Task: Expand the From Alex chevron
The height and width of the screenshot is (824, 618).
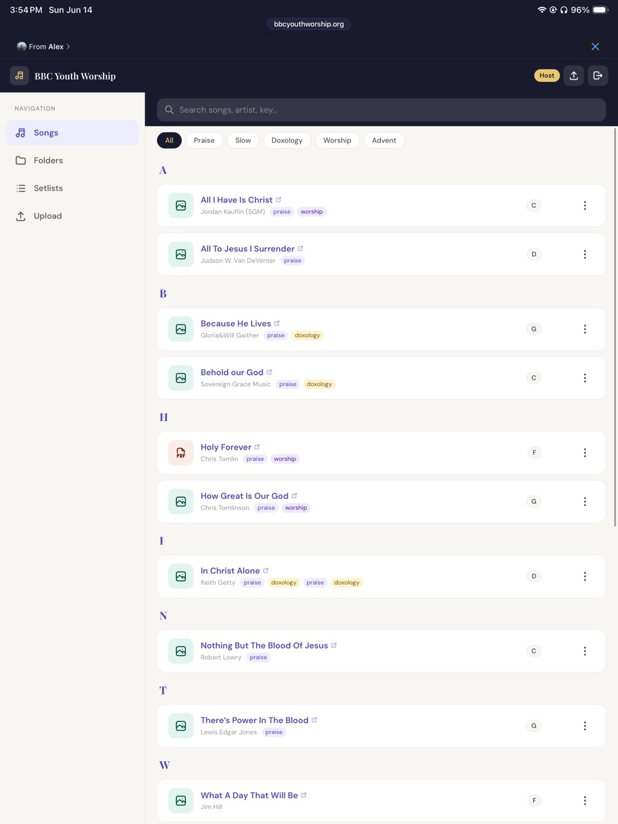Action: (x=68, y=47)
